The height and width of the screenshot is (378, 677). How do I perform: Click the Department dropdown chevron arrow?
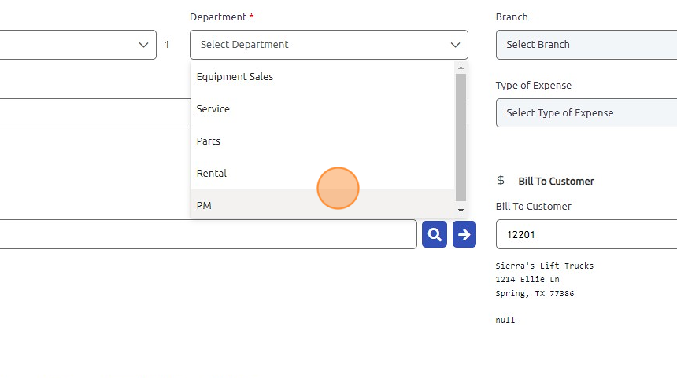click(455, 45)
